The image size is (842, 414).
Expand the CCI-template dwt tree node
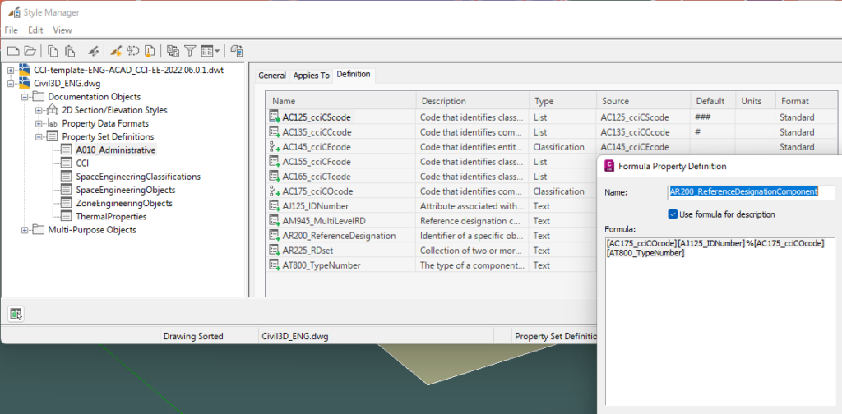point(10,71)
